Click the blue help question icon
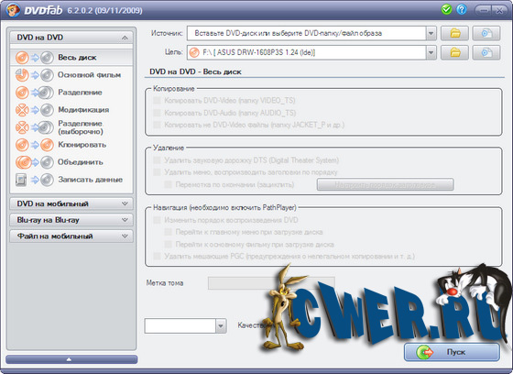The image size is (513, 374). click(x=462, y=9)
